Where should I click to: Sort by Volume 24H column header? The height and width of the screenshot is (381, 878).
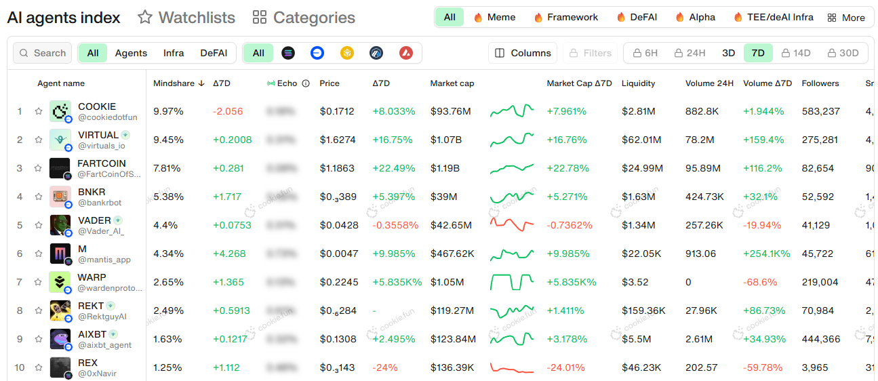[x=709, y=83]
